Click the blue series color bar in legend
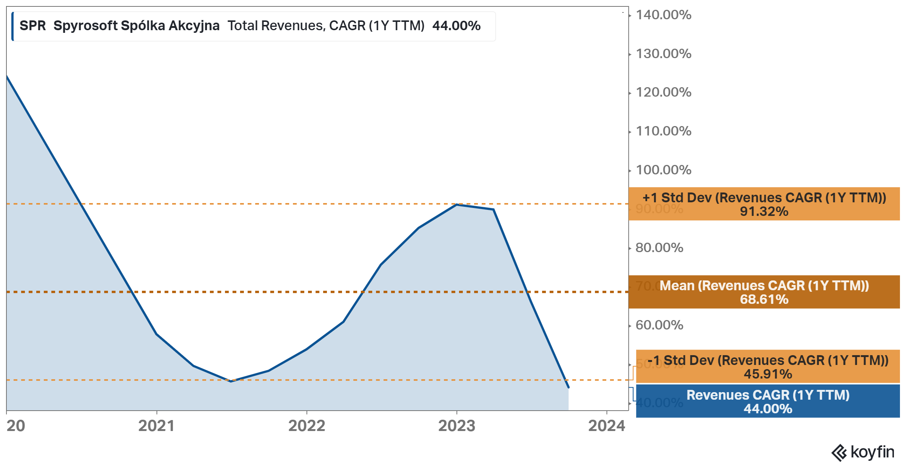The width and height of the screenshot is (906, 468). (13, 26)
